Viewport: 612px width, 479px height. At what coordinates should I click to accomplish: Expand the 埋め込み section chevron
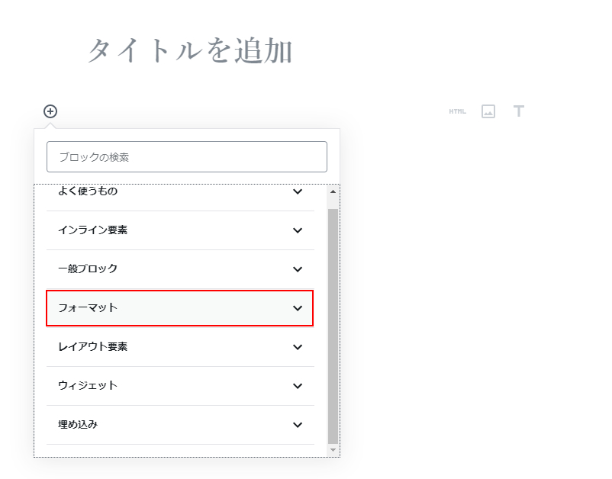click(x=298, y=425)
